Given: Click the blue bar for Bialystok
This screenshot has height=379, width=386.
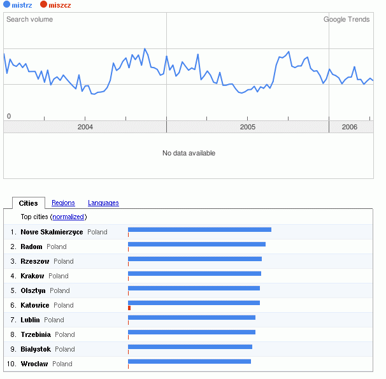Looking at the screenshot, I should pyautogui.click(x=190, y=347).
